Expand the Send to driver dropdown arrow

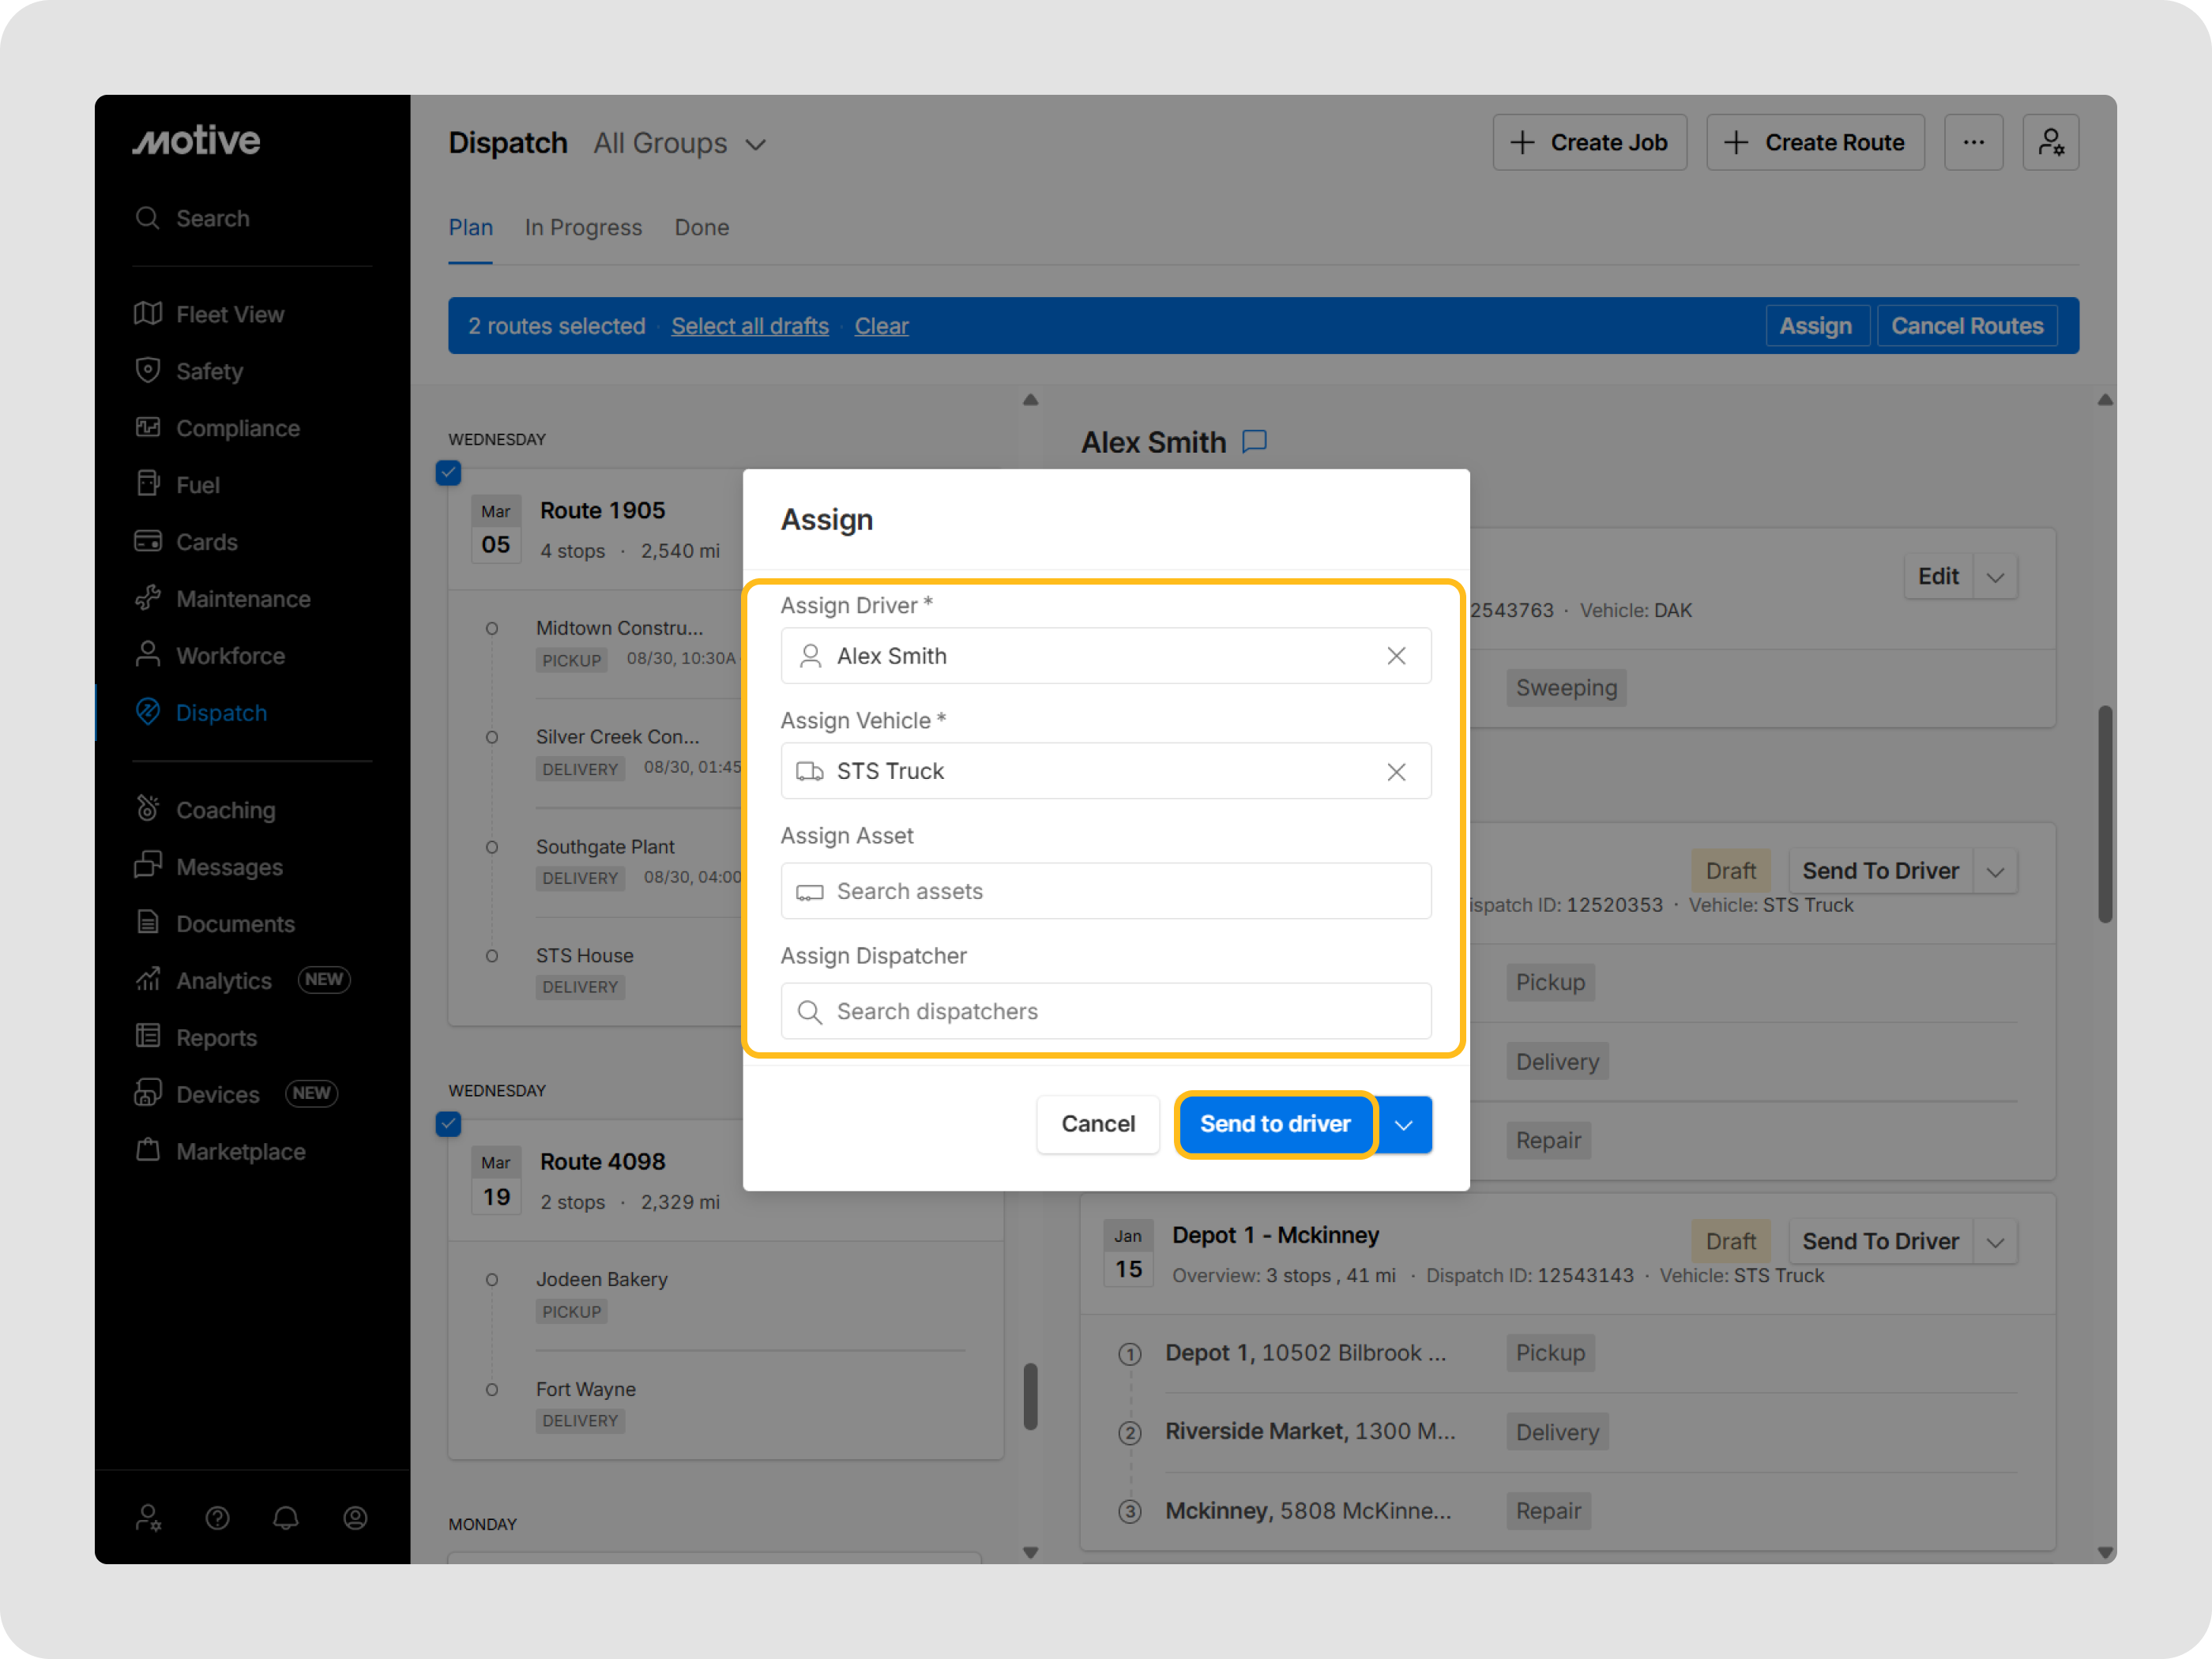(x=1404, y=1124)
